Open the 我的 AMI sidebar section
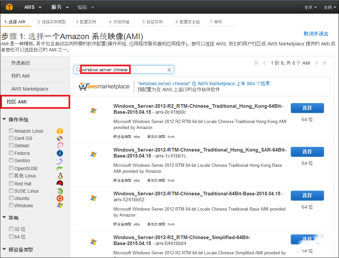 click(x=36, y=76)
